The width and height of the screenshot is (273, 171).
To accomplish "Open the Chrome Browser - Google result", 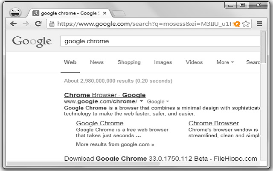I will click(105, 95).
